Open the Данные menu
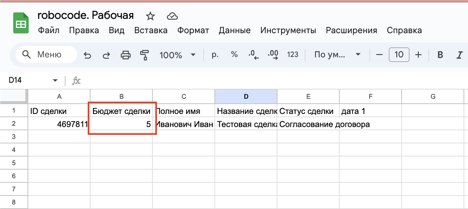The image size is (468, 209). point(234,30)
